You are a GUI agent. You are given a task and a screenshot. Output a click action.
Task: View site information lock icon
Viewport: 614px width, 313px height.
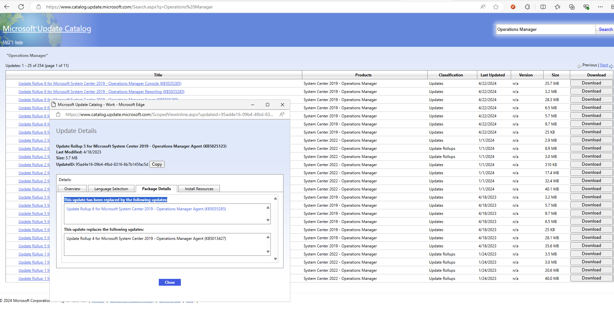tap(39, 7)
